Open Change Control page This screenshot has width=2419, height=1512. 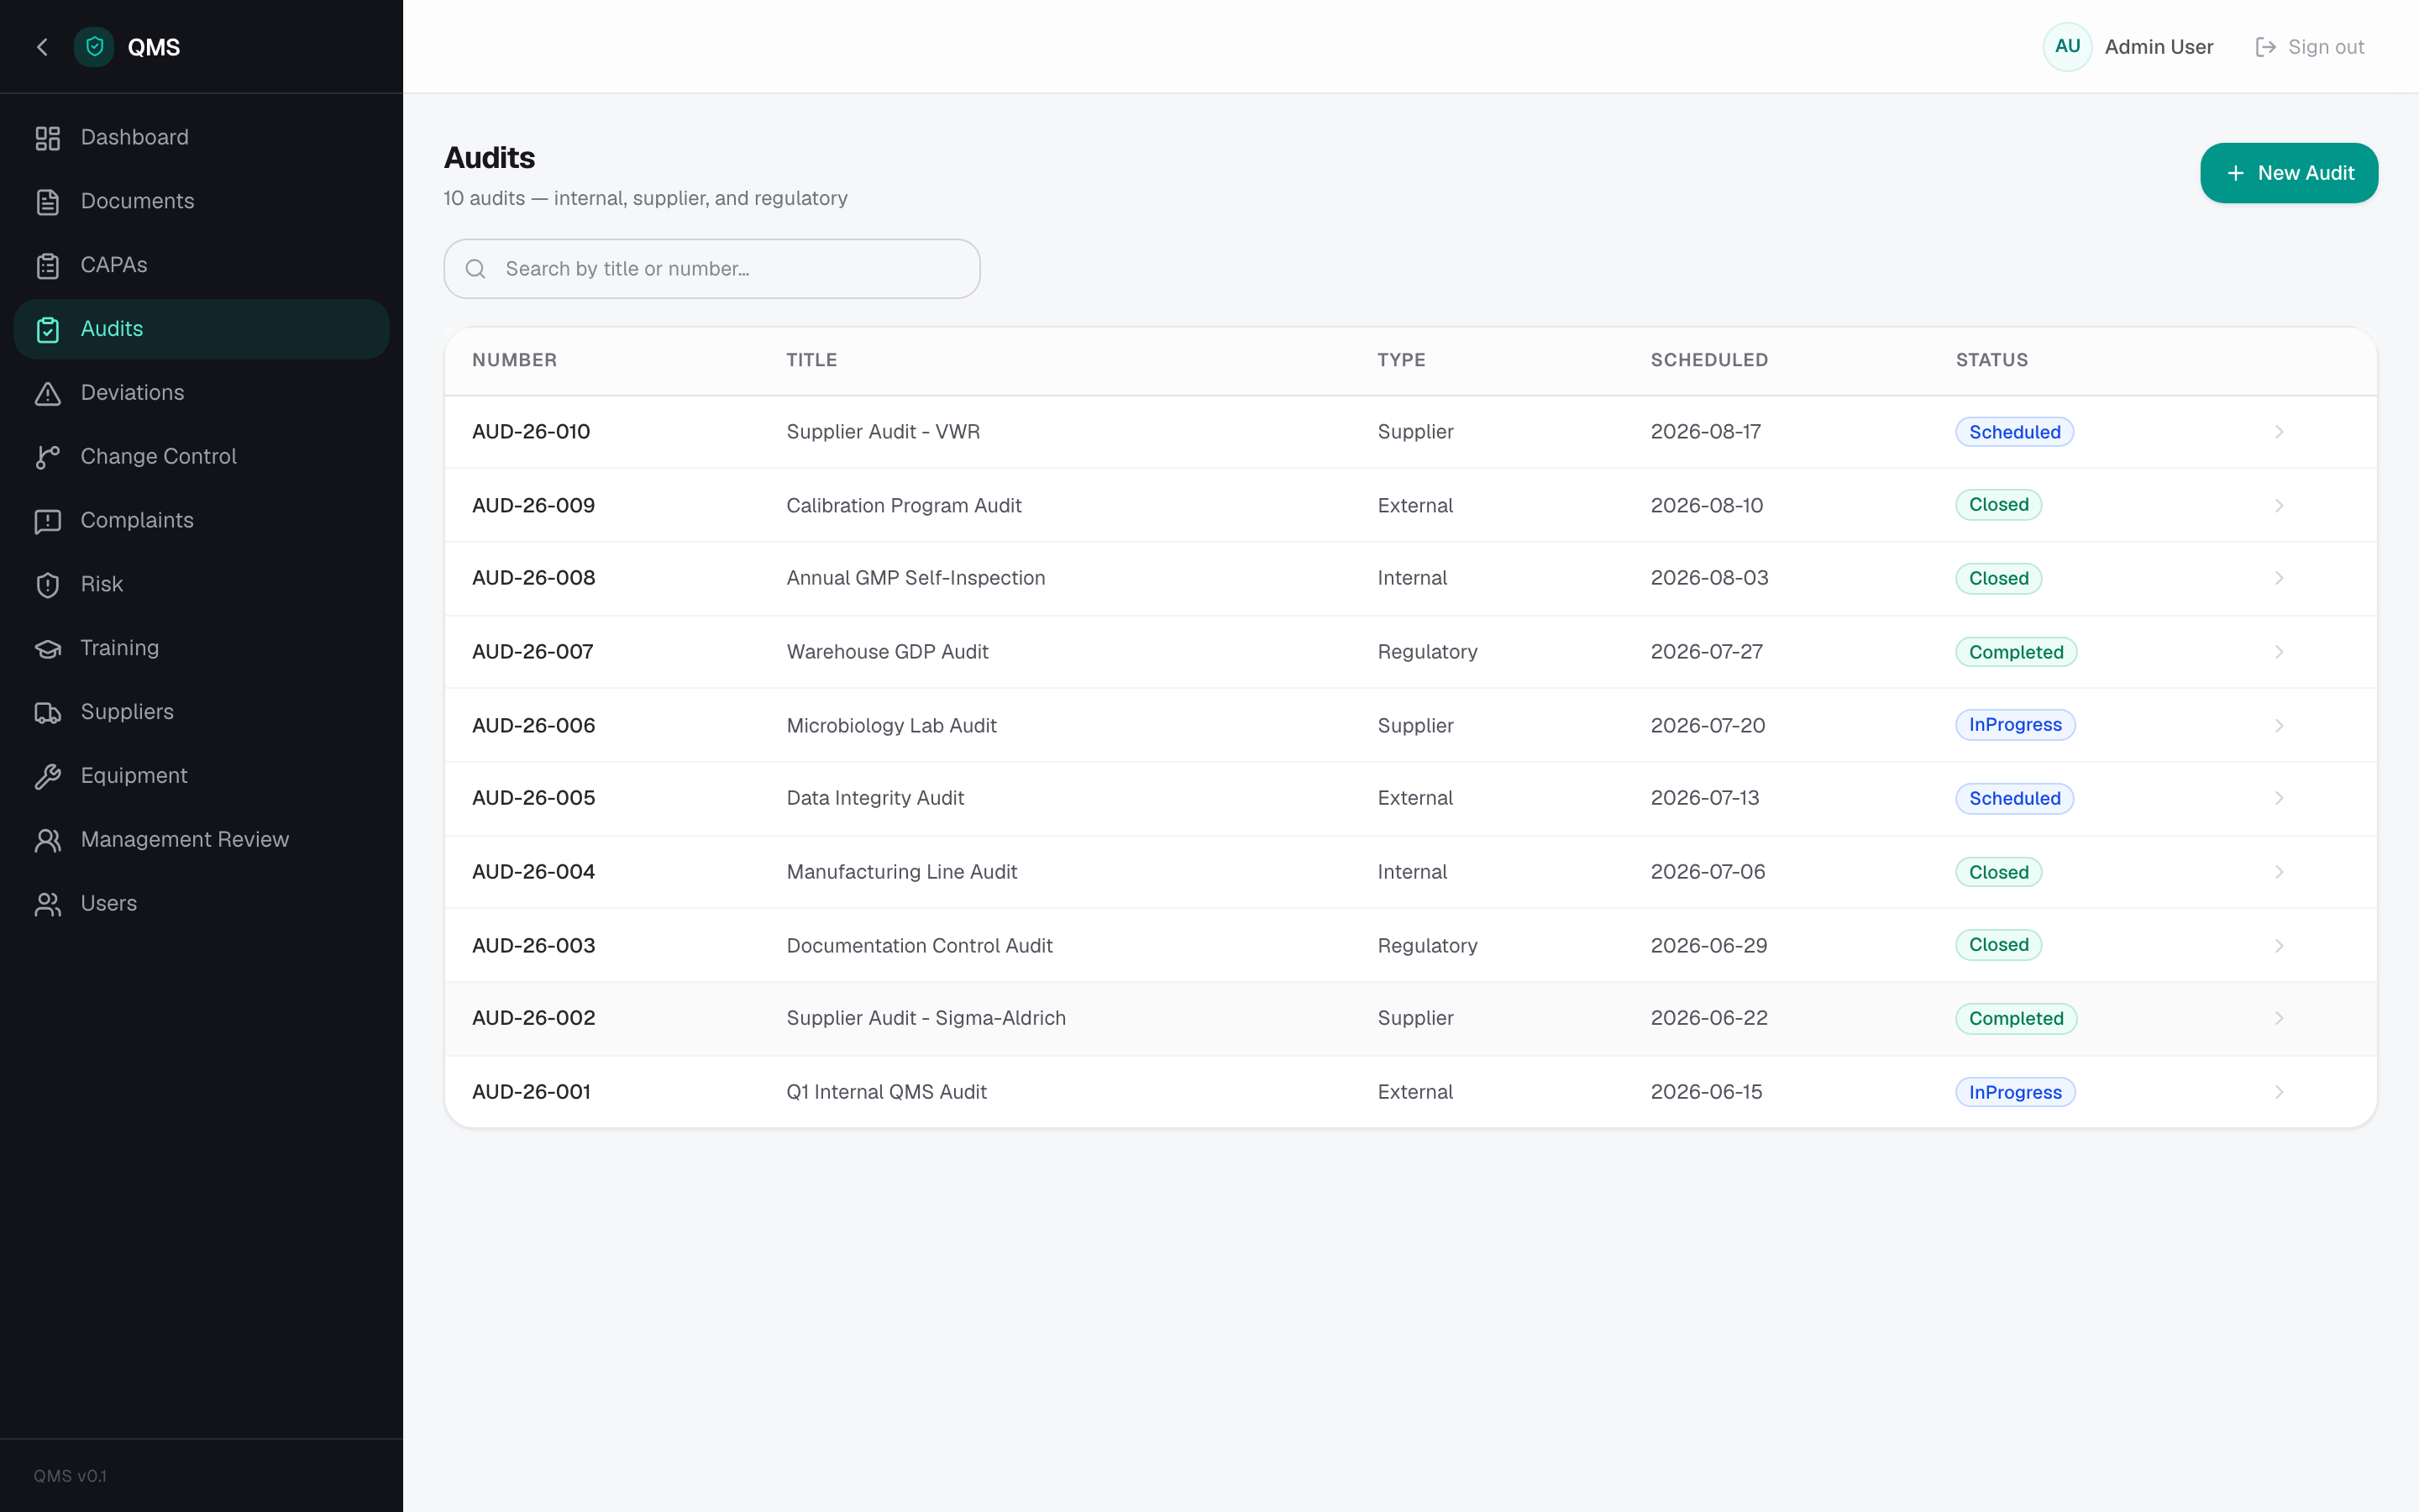(201, 456)
